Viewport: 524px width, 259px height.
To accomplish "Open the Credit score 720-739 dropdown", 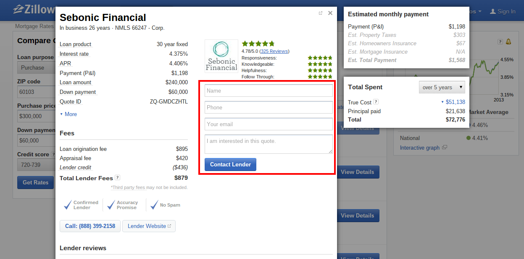I will 37,165.
